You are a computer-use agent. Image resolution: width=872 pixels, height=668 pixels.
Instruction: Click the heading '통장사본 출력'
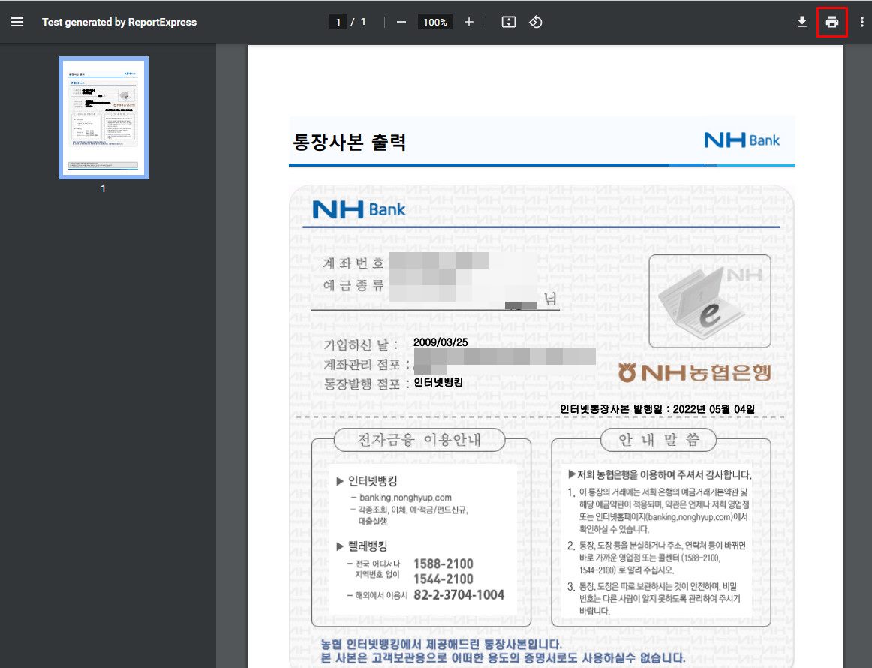pyautogui.click(x=349, y=143)
